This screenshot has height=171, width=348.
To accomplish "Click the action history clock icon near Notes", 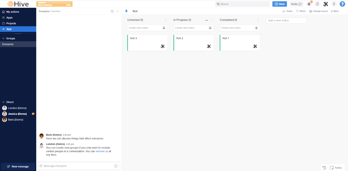I will (324, 167).
